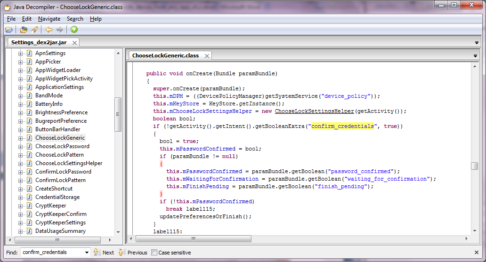Select AppWidgetPickActivity in the tree
486x262 pixels.
click(x=64, y=79)
